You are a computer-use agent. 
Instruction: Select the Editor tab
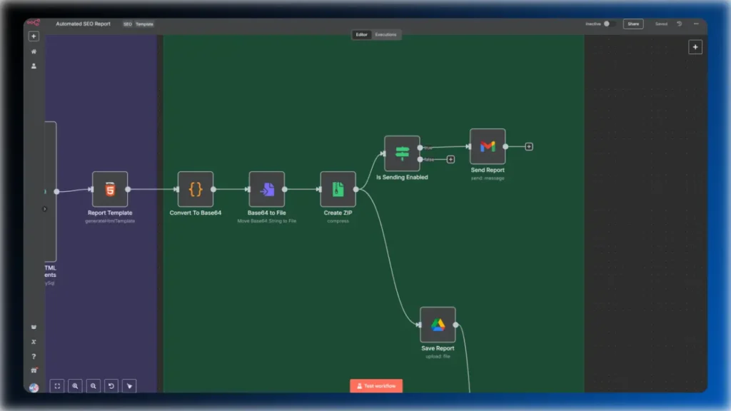pyautogui.click(x=362, y=34)
